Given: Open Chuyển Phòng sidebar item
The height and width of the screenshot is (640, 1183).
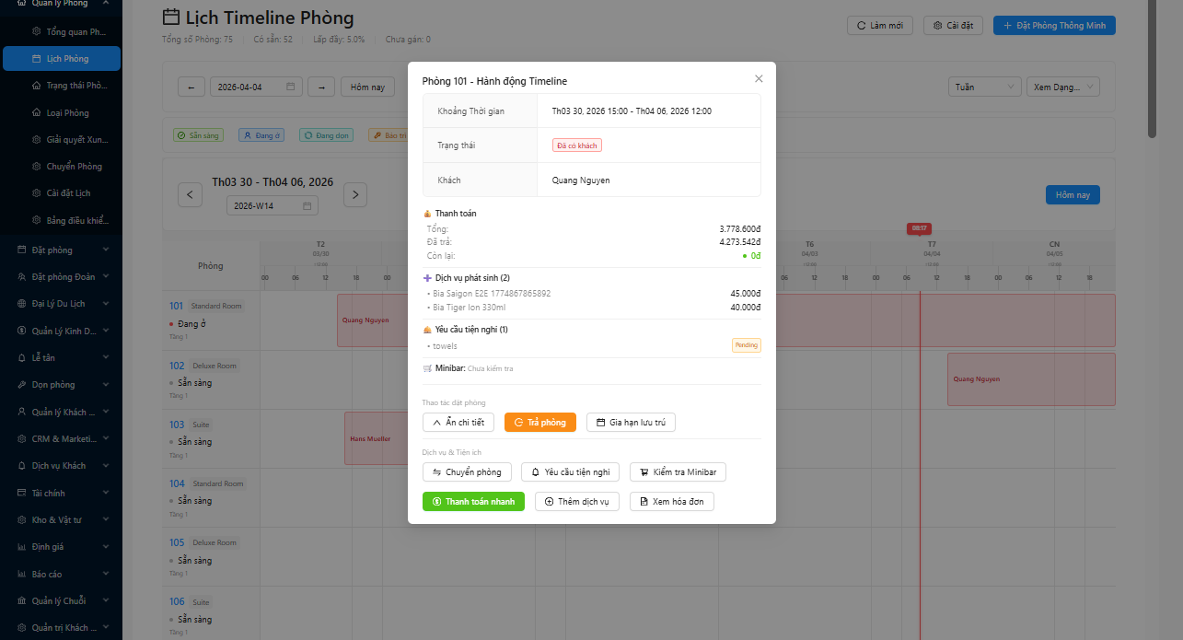Looking at the screenshot, I should tap(62, 167).
